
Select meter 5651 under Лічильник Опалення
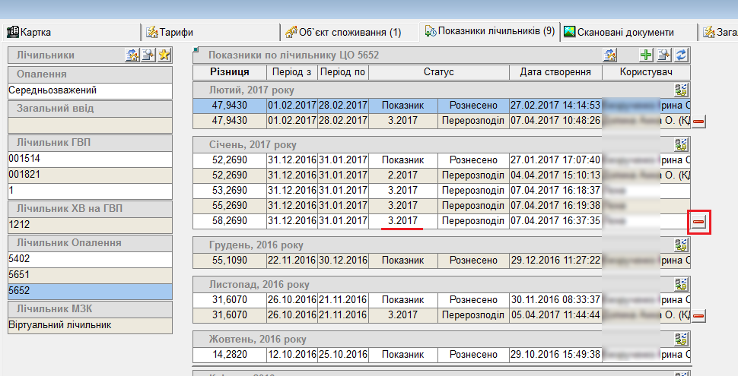pos(89,275)
